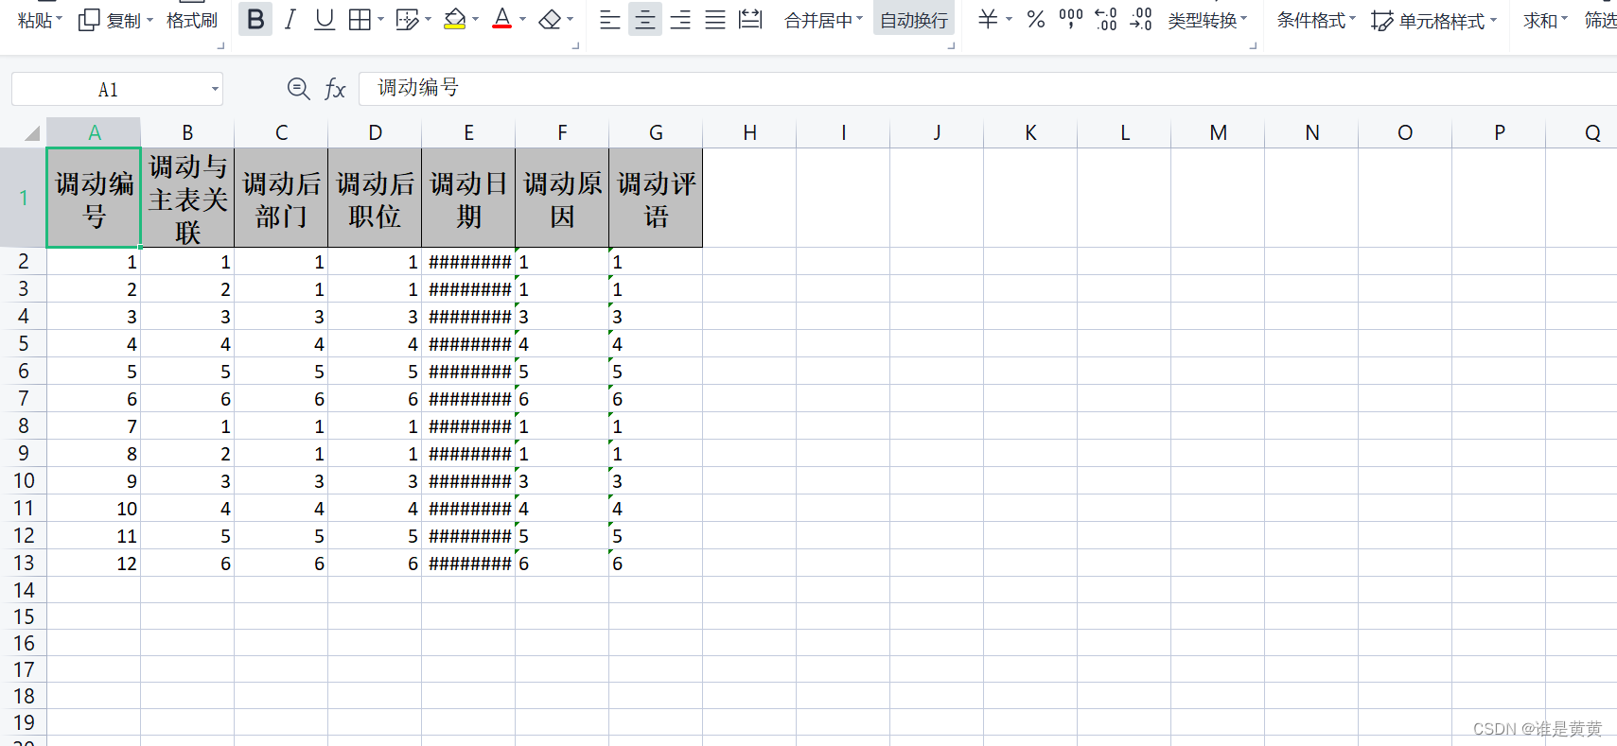Click the eraser clear icon
This screenshot has width=1617, height=746.
[x=550, y=19]
